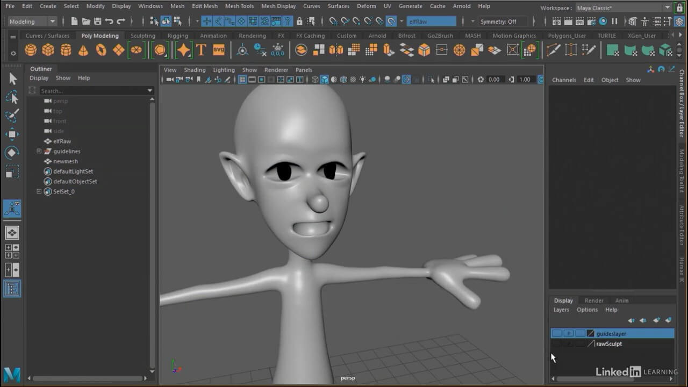Click the Undo arrow in status line
The height and width of the screenshot is (387, 688).
click(109, 21)
